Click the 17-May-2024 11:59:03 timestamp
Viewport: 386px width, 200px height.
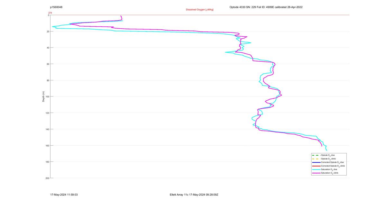[64, 195]
